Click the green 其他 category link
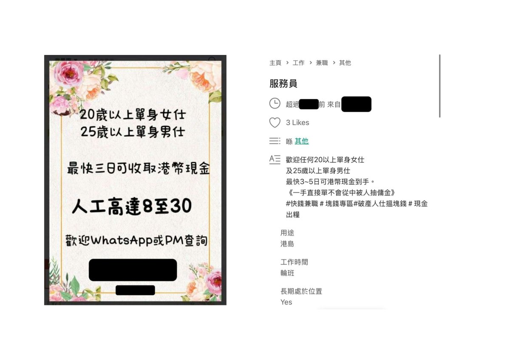Screen dimensions: 510x360 pyautogui.click(x=302, y=141)
